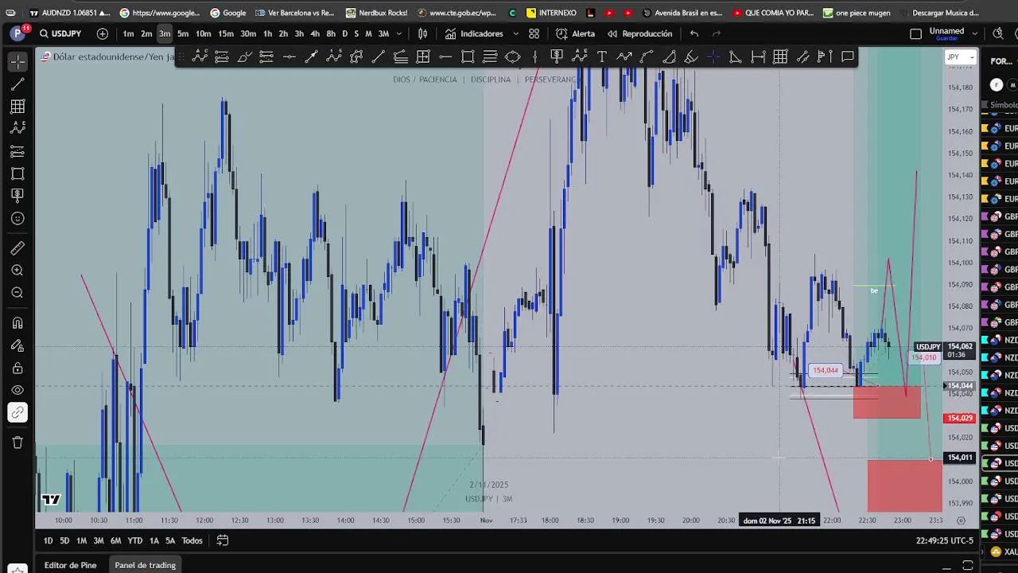
Task: Pick the trend line tool in left sidebar
Action: click(17, 84)
